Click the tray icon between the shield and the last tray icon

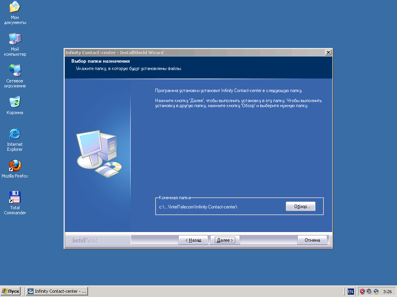[x=369, y=292]
